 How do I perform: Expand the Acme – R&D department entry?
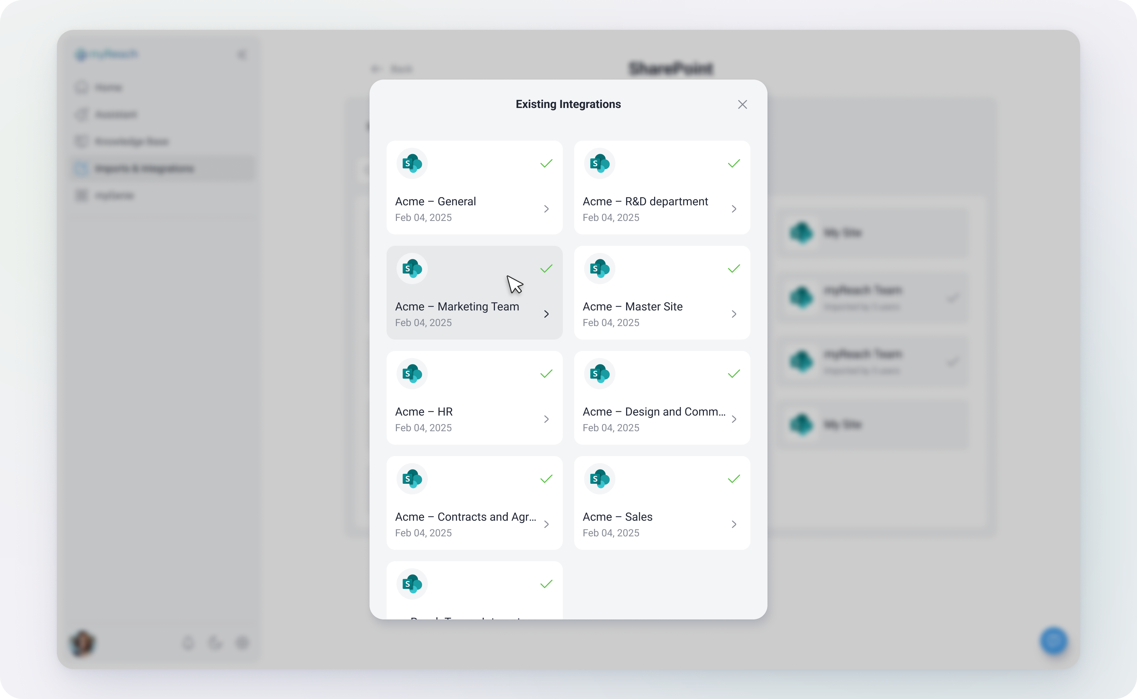pos(734,208)
